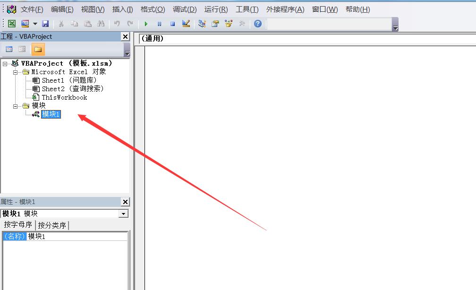Select 模块1 in the project tree
The width and height of the screenshot is (476, 290).
coord(51,114)
